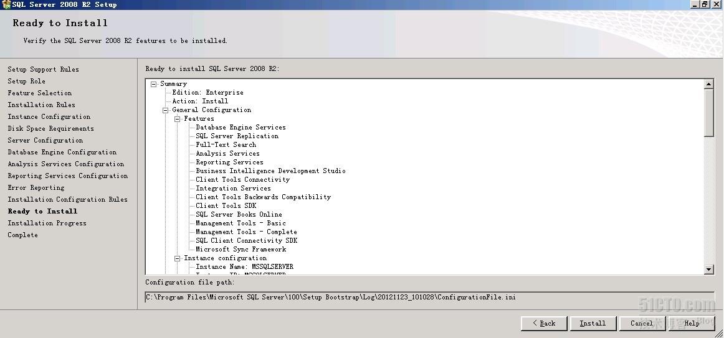This screenshot has width=724, height=338.
Task: Select Setup Support Rules step
Action: click(x=44, y=69)
